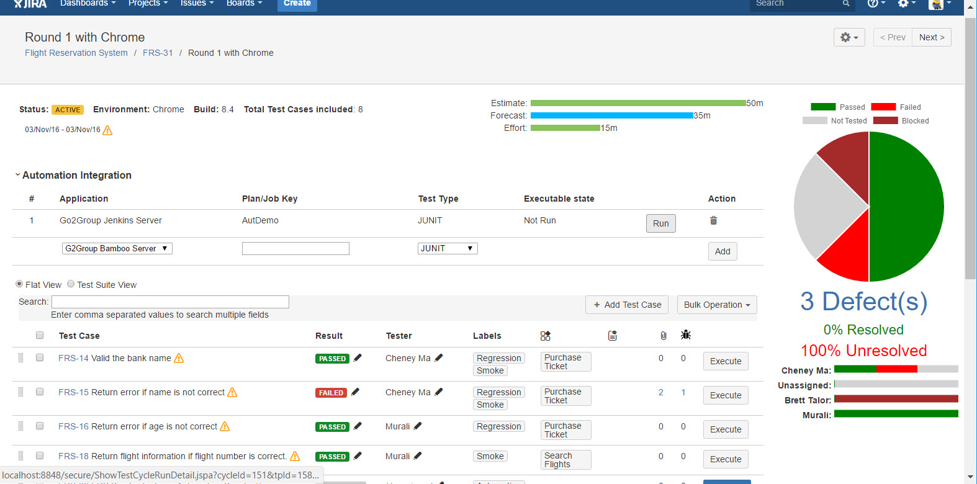Edit tester Murali for FRS-18
The height and width of the screenshot is (484, 977).
click(x=418, y=455)
